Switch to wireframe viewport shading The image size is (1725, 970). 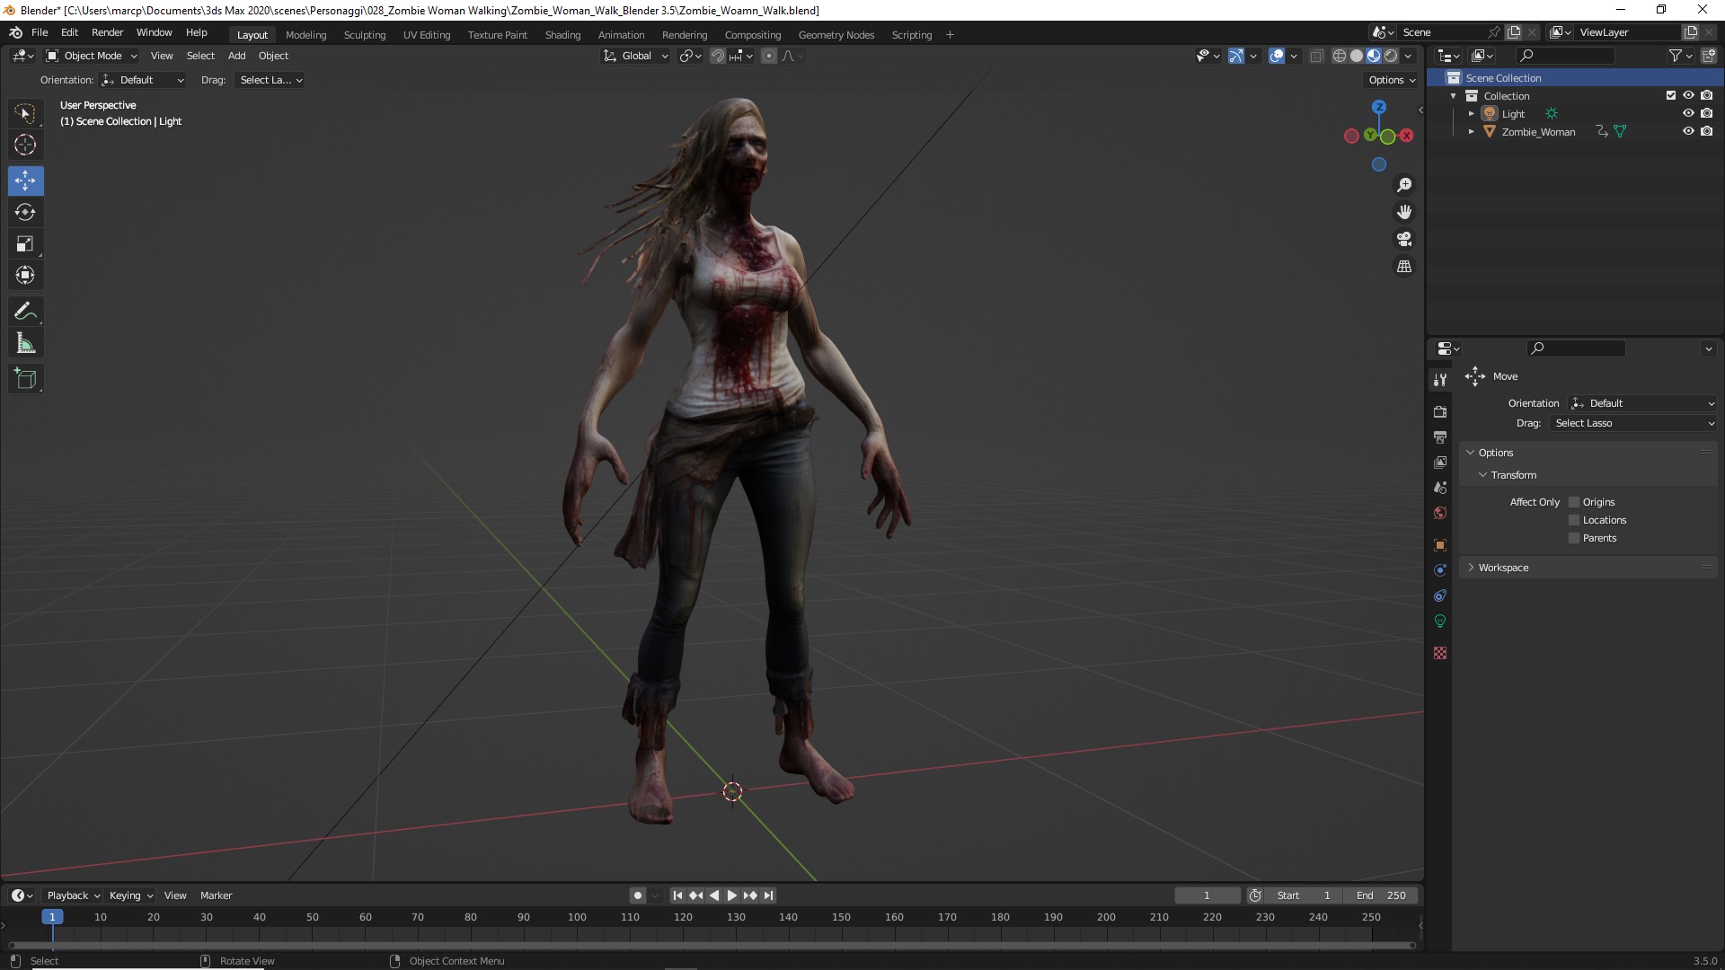[x=1339, y=56]
